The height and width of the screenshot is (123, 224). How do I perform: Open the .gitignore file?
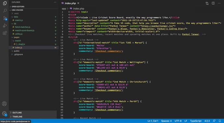coord(34,54)
